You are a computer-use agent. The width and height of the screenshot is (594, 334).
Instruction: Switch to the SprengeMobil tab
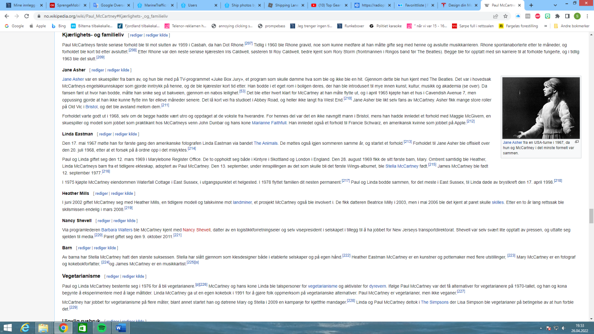click(67, 5)
